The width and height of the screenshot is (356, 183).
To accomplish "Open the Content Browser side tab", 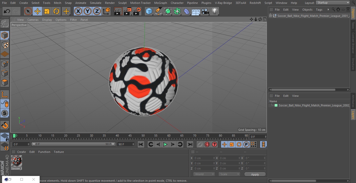I will click(353, 43).
